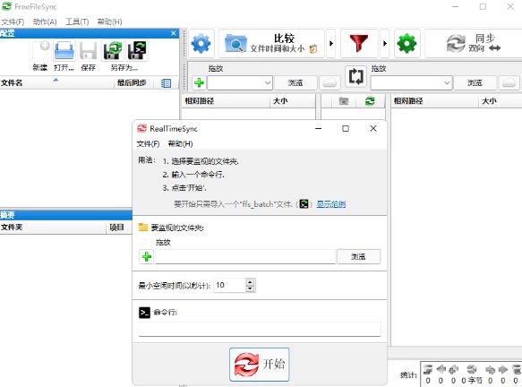The width and height of the screenshot is (522, 387).
Task: Click RealTimeSync folder path input
Action: click(x=245, y=257)
